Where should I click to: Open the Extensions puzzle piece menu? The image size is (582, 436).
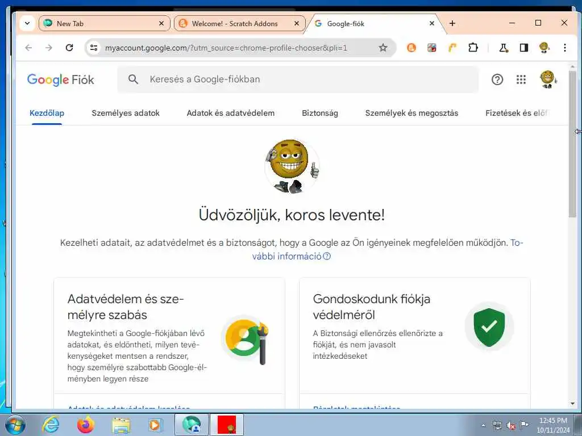coord(473,48)
